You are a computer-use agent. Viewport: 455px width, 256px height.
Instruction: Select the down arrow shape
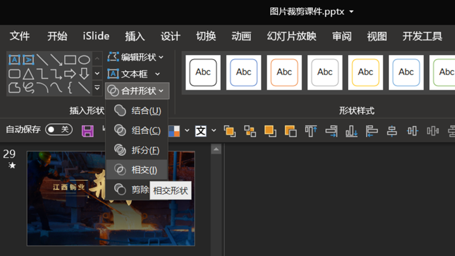click(x=84, y=74)
